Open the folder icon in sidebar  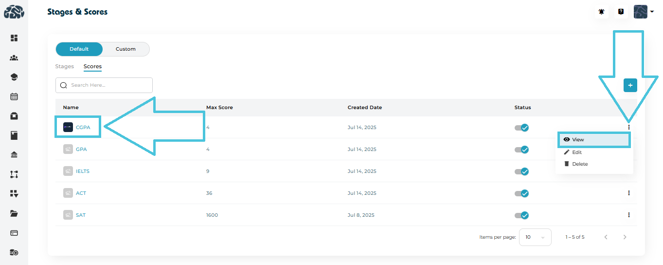(x=14, y=213)
